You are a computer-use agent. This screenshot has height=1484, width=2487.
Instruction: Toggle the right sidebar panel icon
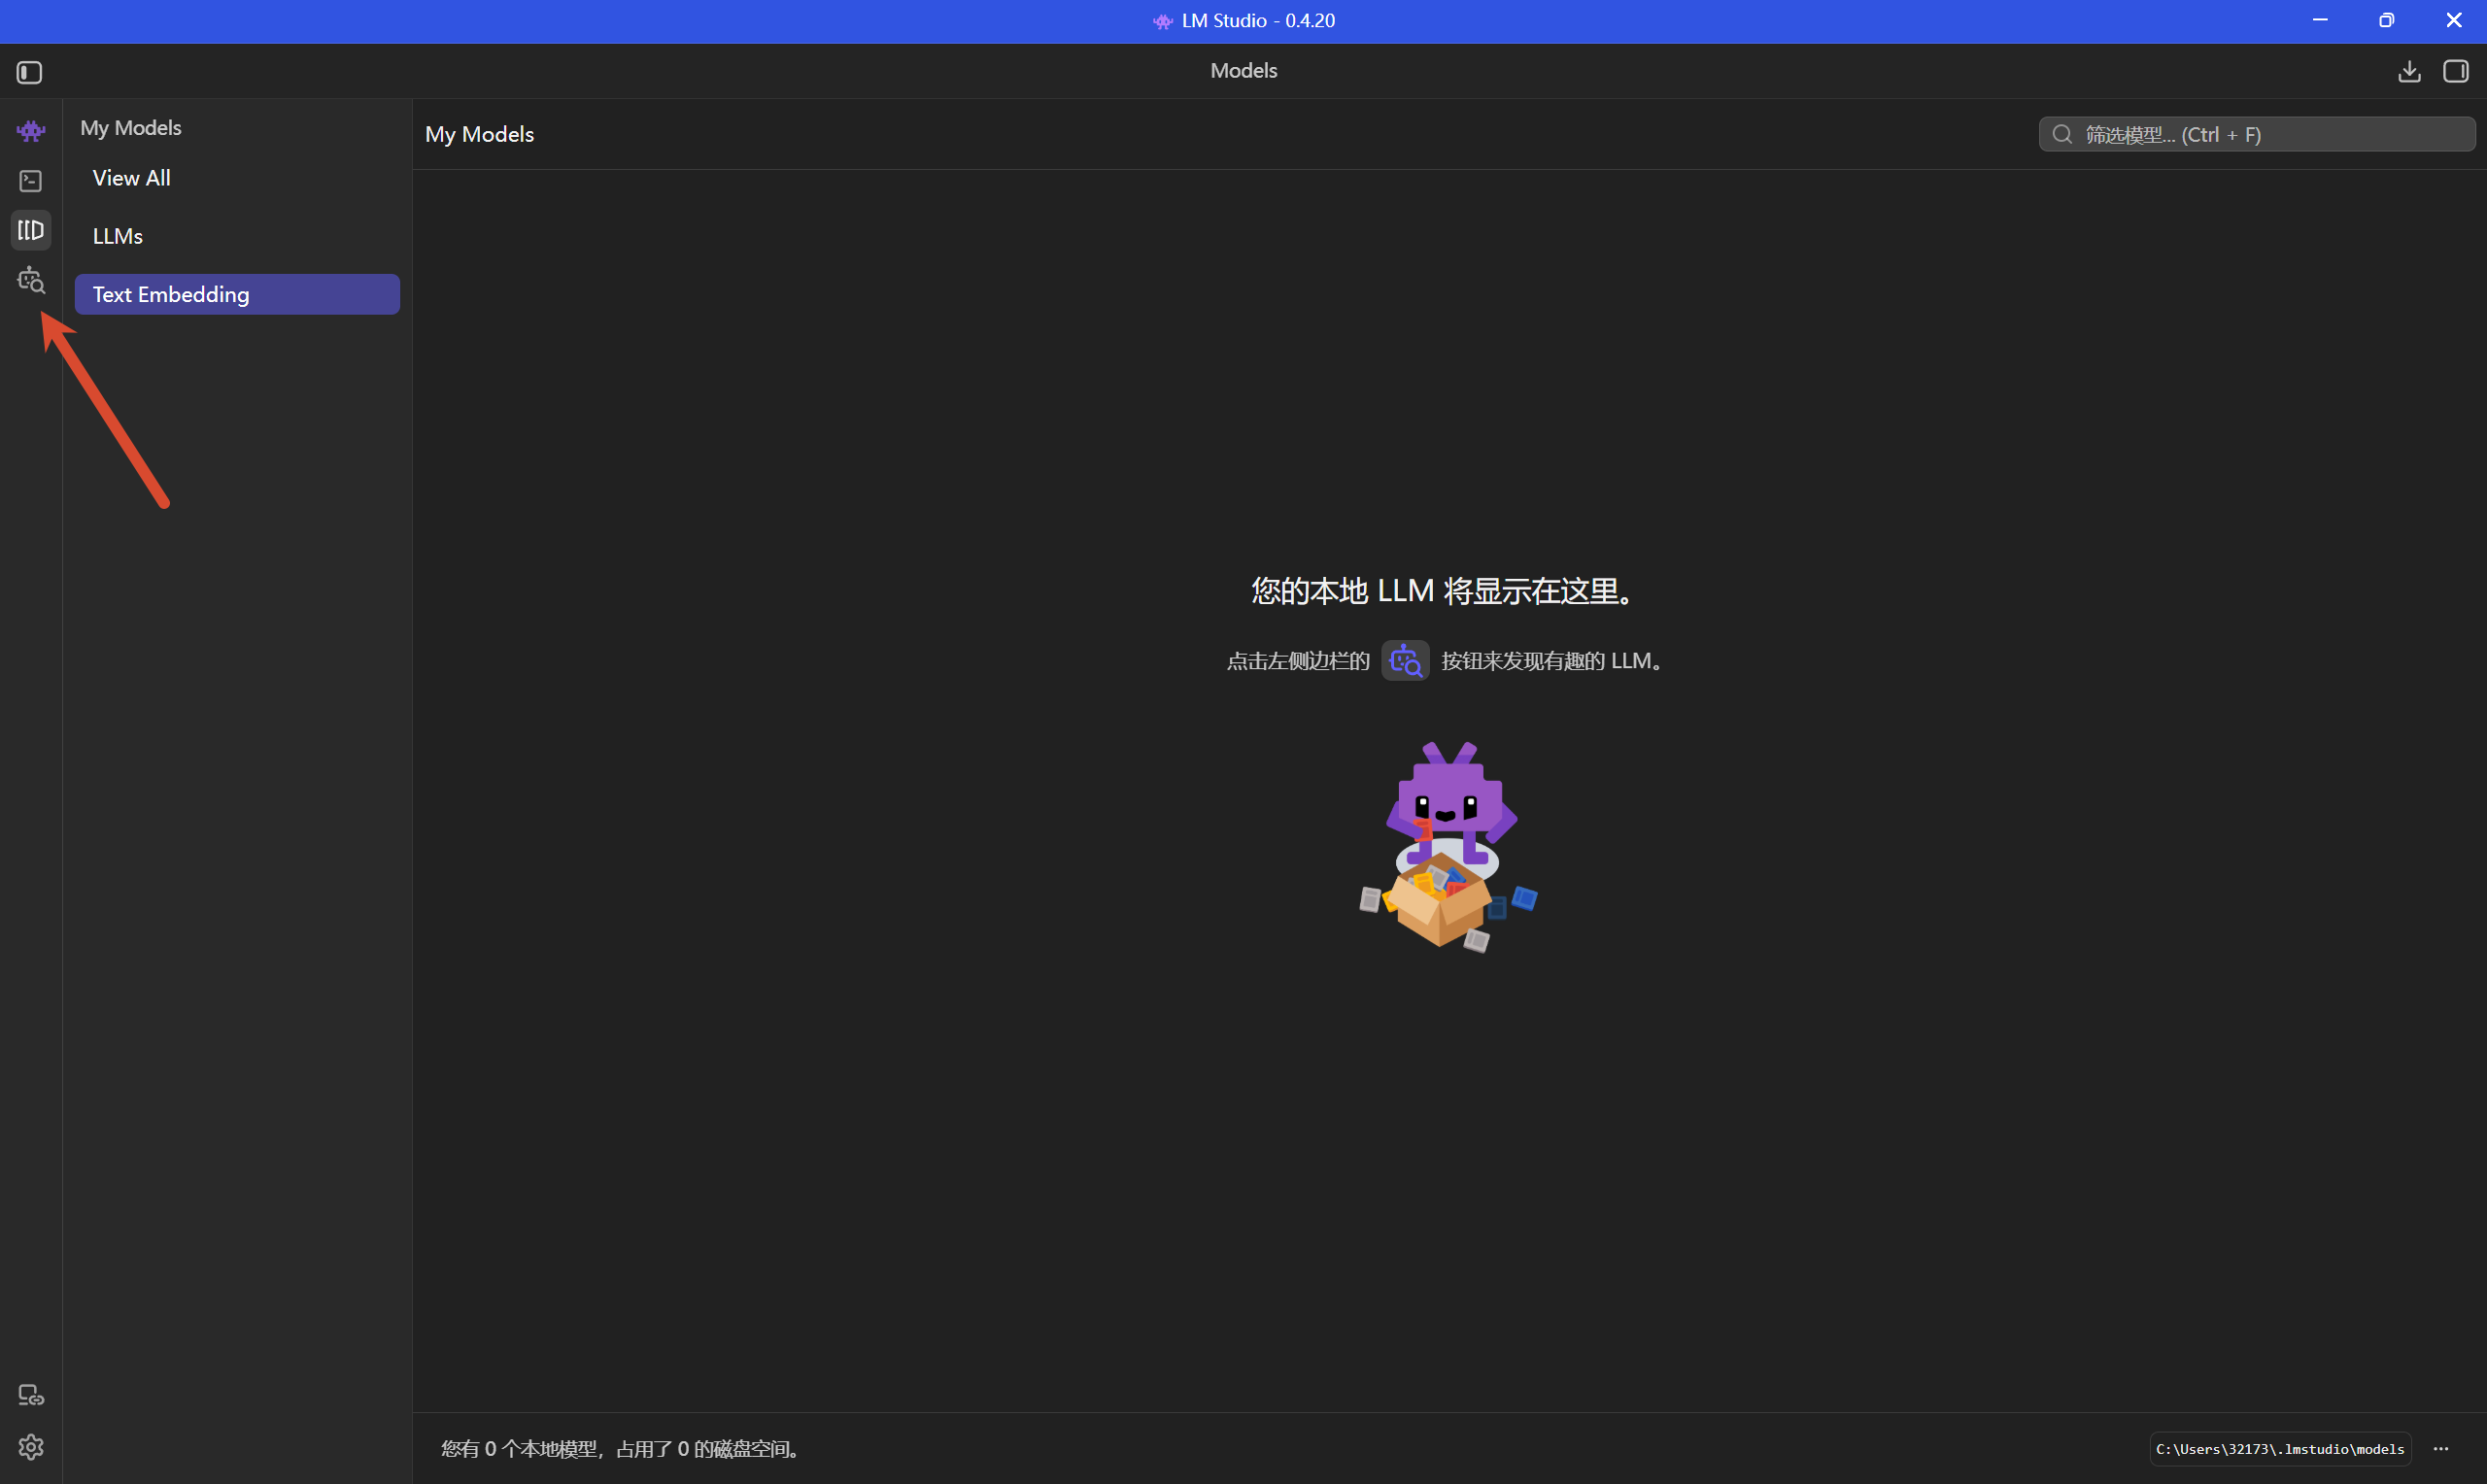[2455, 71]
